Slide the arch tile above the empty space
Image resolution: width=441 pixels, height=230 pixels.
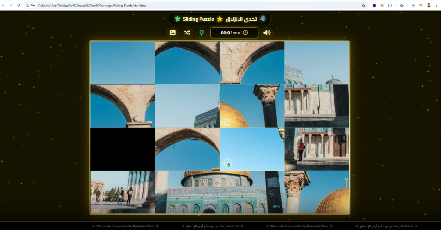pyautogui.click(x=123, y=106)
